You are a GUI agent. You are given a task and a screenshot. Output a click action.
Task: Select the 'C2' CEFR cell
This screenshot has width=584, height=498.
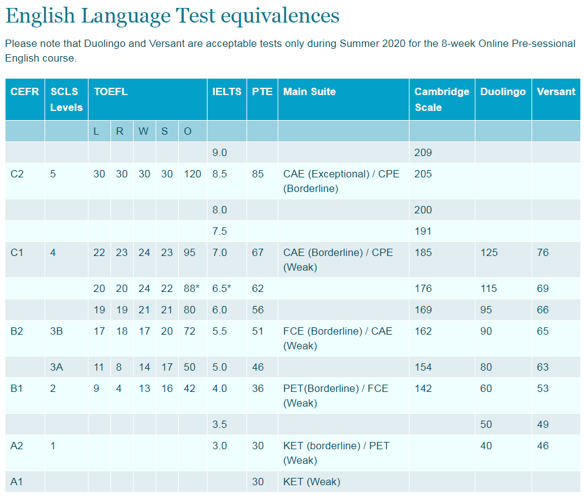coord(25,181)
